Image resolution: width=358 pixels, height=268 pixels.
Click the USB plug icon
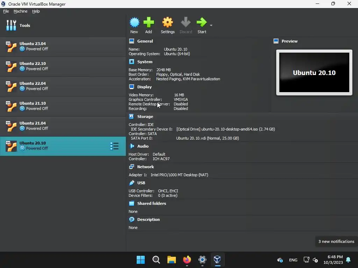[x=132, y=183]
